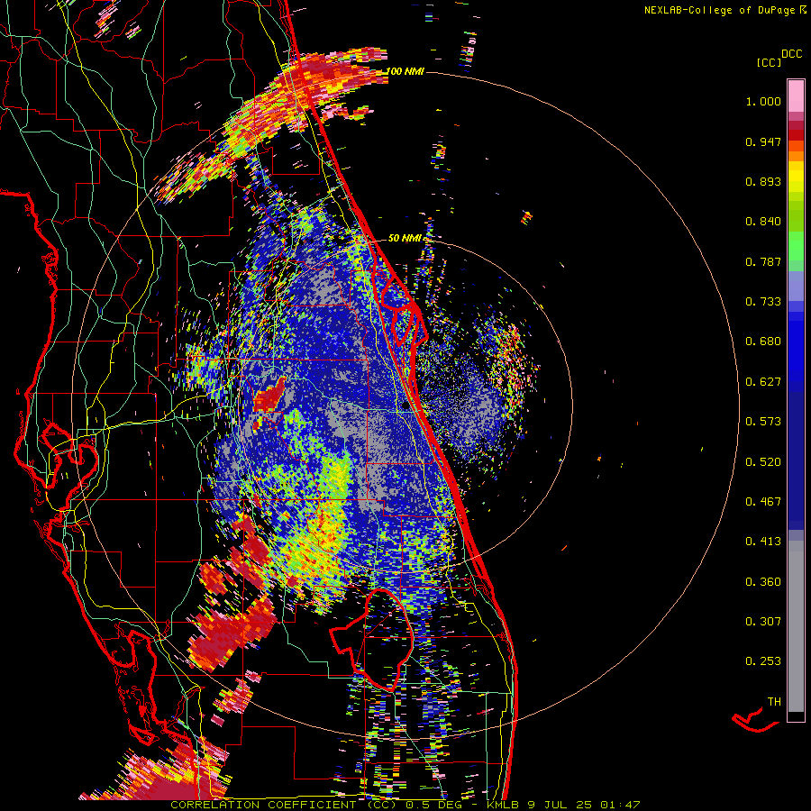Screen dimensions: 811x811
Task: Click the 0.360 color scale label
Action: [x=763, y=582]
